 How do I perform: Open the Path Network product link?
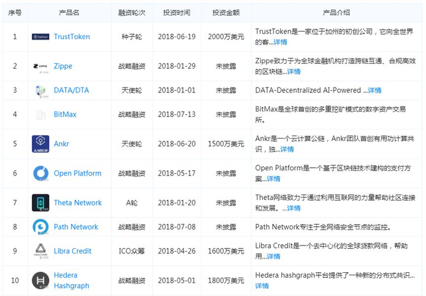click(76, 227)
